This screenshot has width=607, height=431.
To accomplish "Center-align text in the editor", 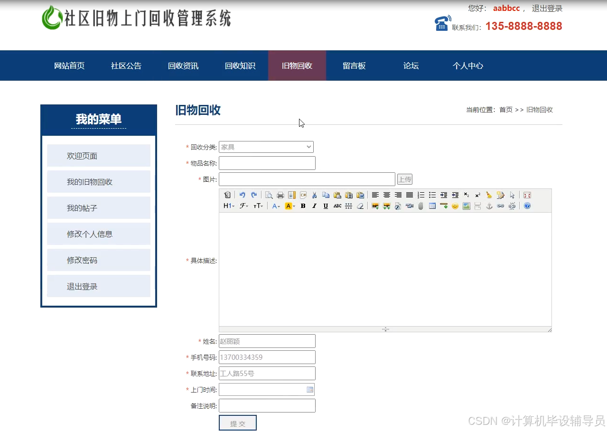I will coord(387,195).
